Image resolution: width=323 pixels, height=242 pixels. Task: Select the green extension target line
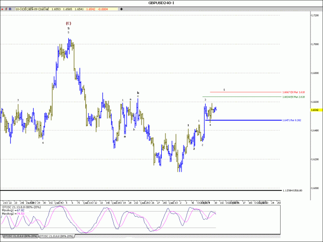click(x=242, y=96)
